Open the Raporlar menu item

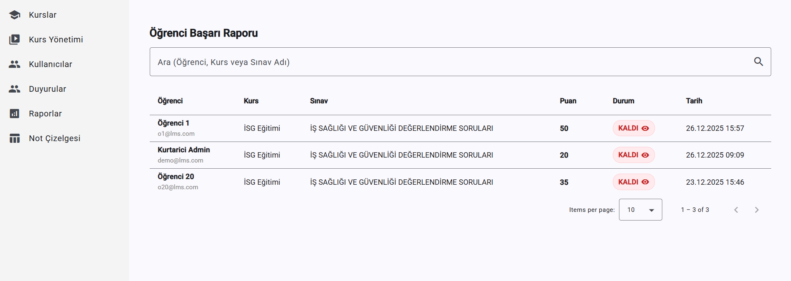(x=45, y=114)
